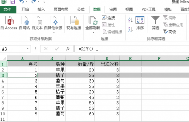Switch to the 视图 tab
The image size is (189, 122).
(x=129, y=9)
